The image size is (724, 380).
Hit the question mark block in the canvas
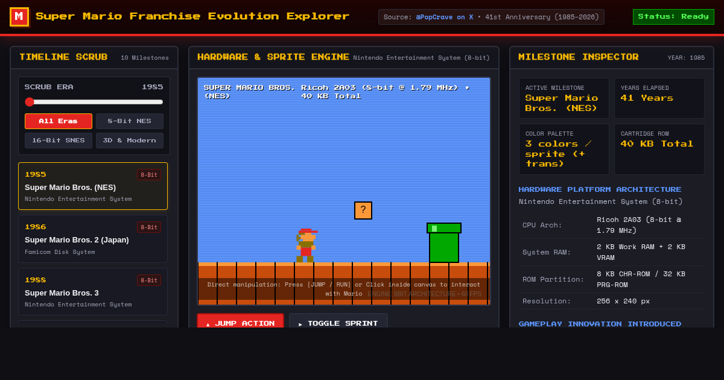coord(363,211)
